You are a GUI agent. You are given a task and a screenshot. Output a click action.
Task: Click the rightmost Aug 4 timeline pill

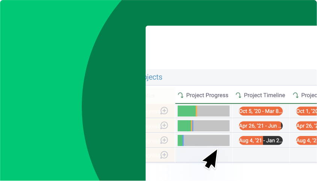pos(307,141)
